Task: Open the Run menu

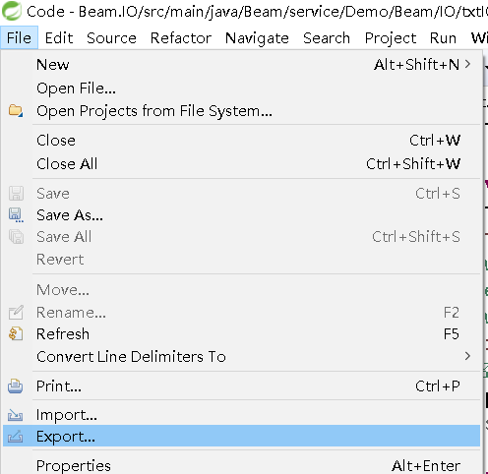Action: click(x=443, y=38)
